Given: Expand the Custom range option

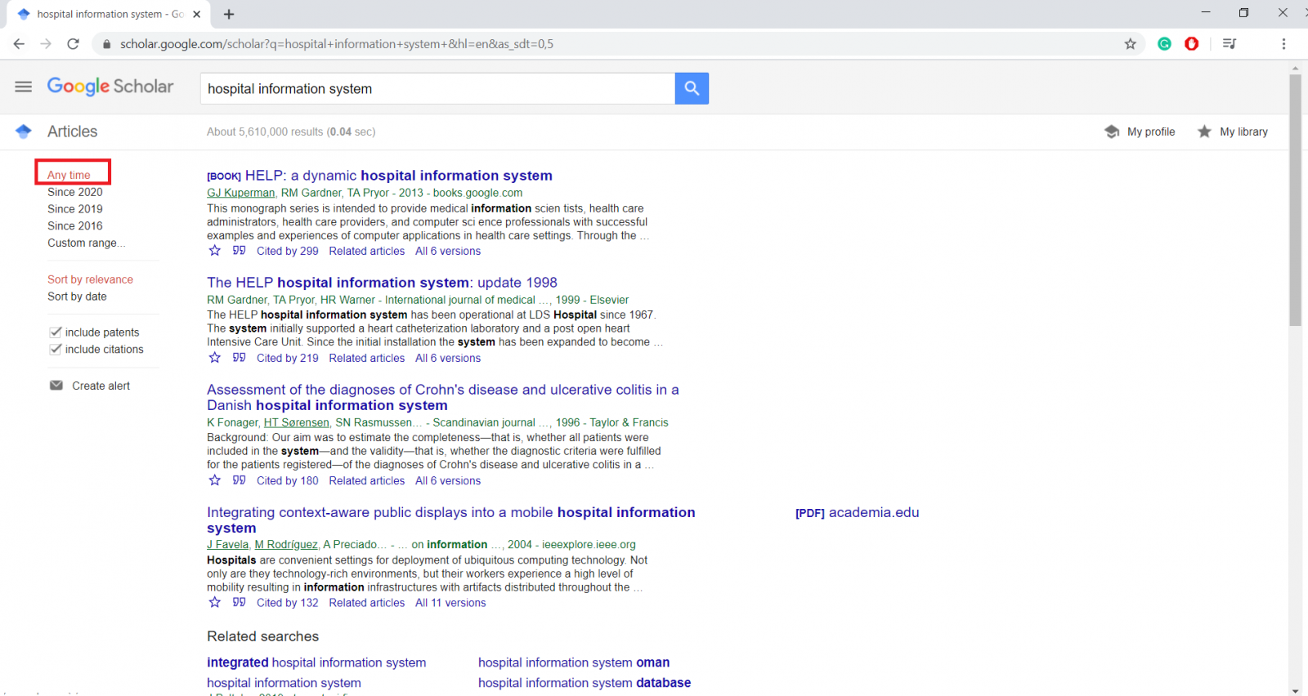Looking at the screenshot, I should (x=86, y=243).
